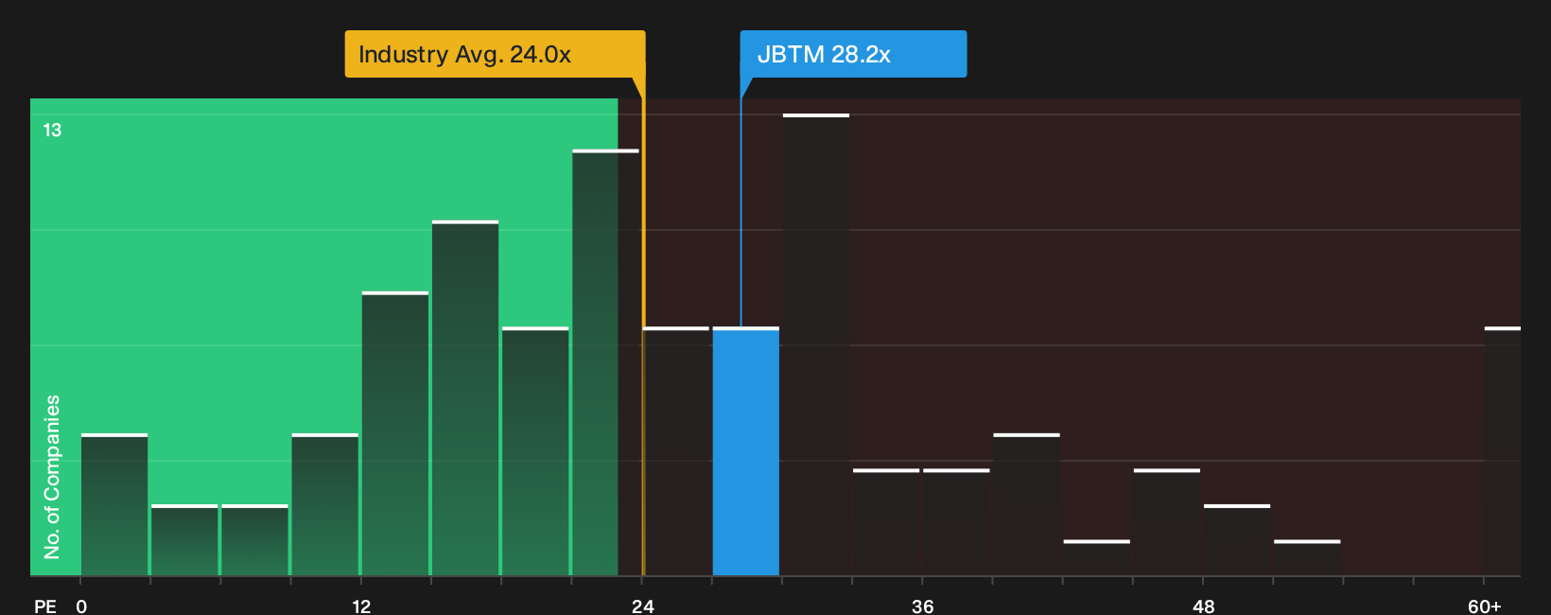Click the bar just right of the 24 mark
This screenshot has width=1551, height=615.
point(676,451)
